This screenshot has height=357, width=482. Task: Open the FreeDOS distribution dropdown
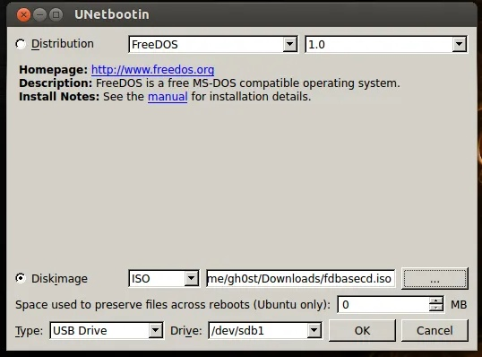pos(213,44)
